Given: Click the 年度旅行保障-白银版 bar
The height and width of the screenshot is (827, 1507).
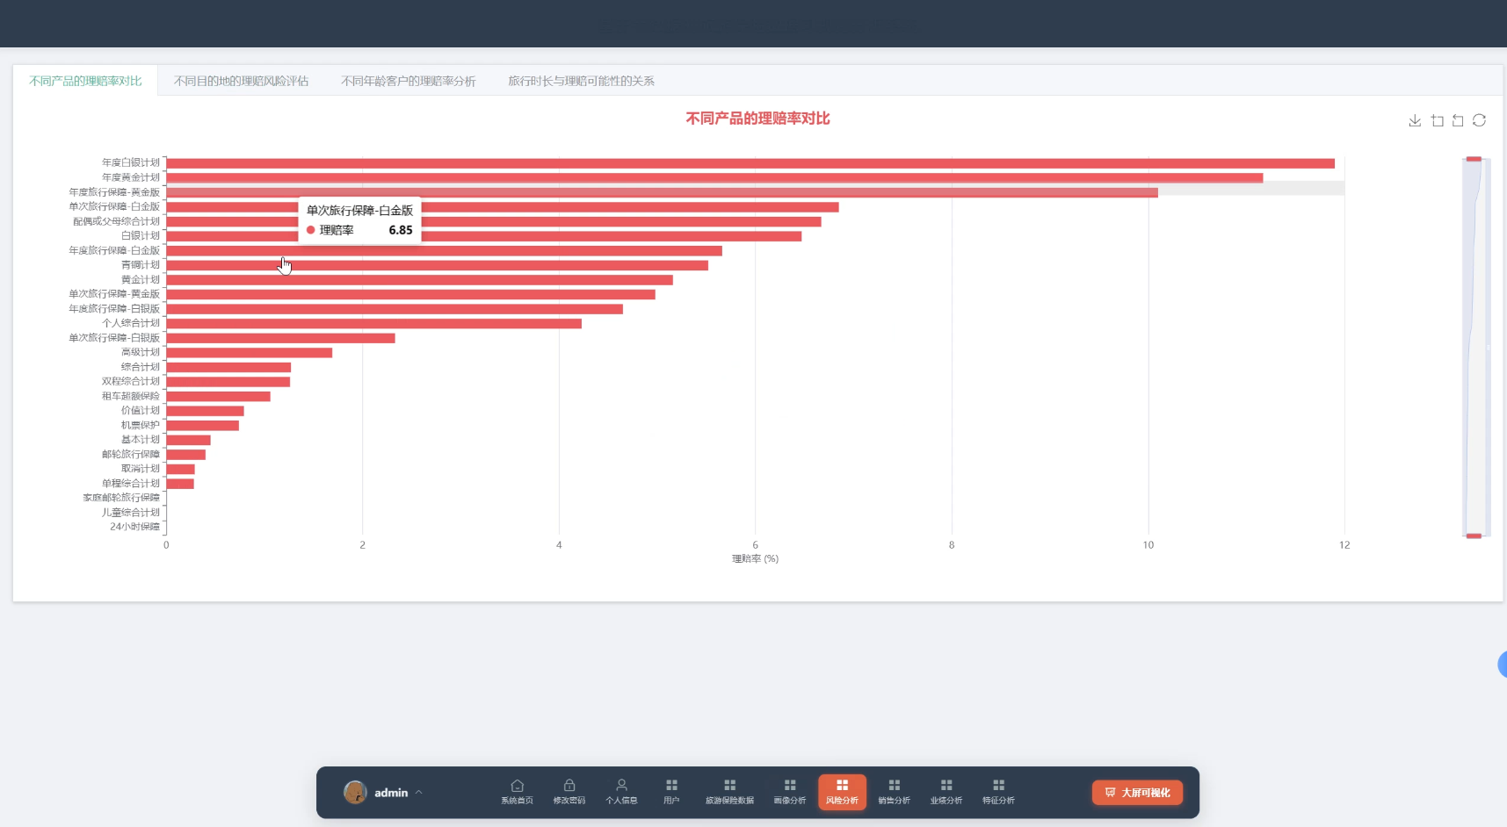Looking at the screenshot, I should [395, 309].
